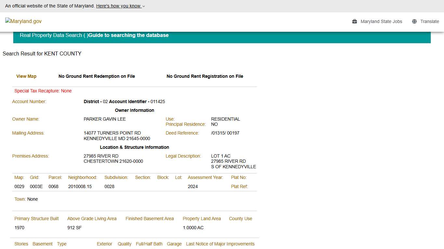The height and width of the screenshot is (249, 444).
Task: Click premises address 27985 RIVER RD
Action: [x=101, y=156]
